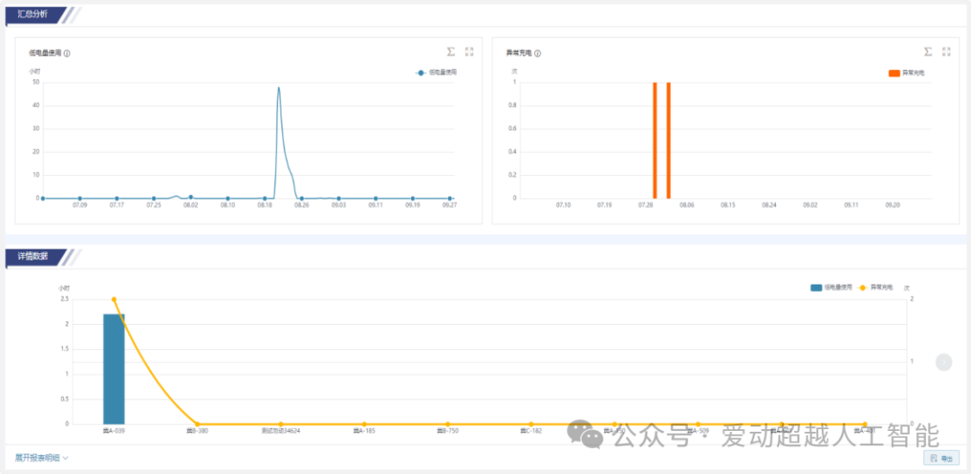
Task: Click the blue bar for 贵A-039
Action: (114, 368)
